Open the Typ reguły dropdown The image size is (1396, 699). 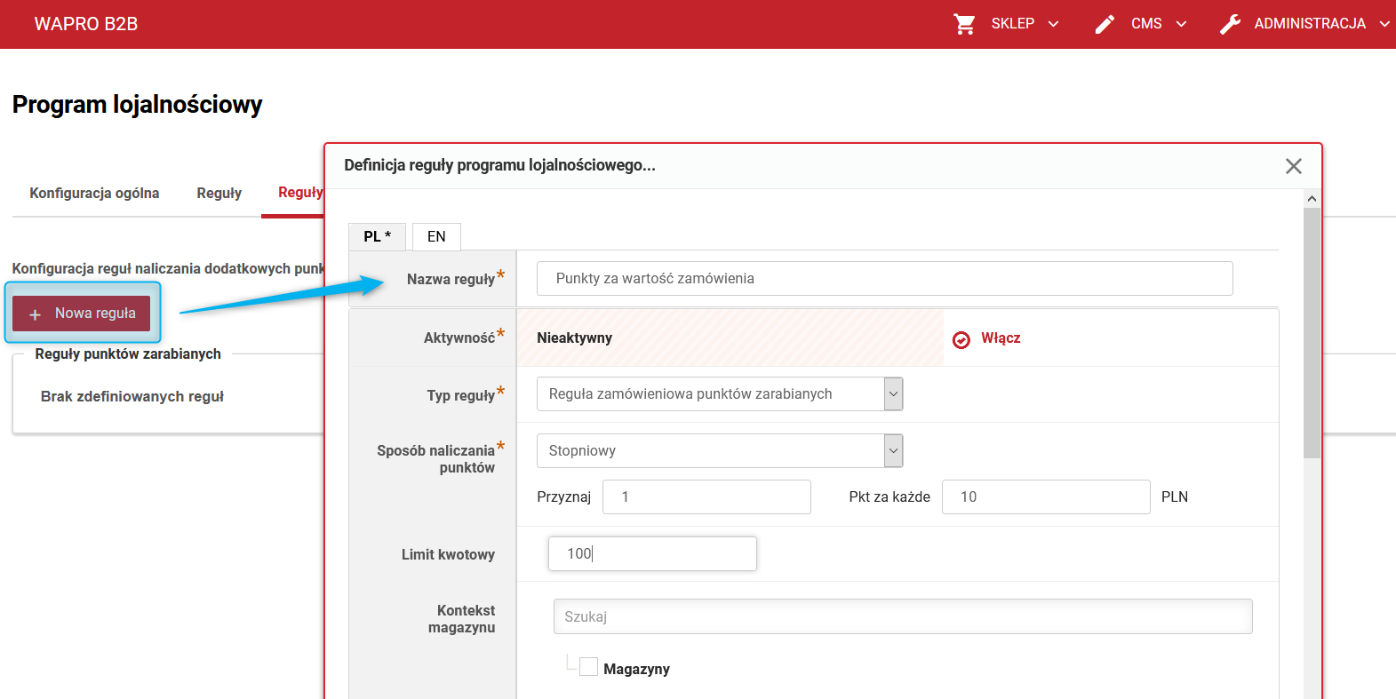coord(894,393)
